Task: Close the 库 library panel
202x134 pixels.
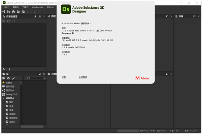Action: click(44, 74)
